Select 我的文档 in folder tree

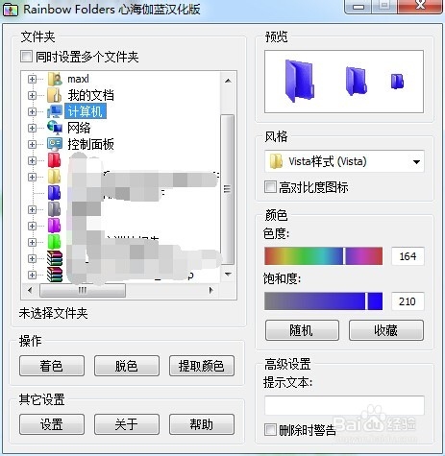tap(90, 95)
